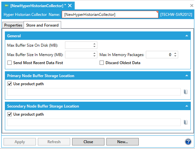Uncheck Use product path for Primary Node
The image size is (195, 149).
[10, 84]
